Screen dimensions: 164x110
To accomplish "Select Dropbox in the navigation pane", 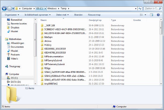I will pyautogui.click(x=15, y=28).
